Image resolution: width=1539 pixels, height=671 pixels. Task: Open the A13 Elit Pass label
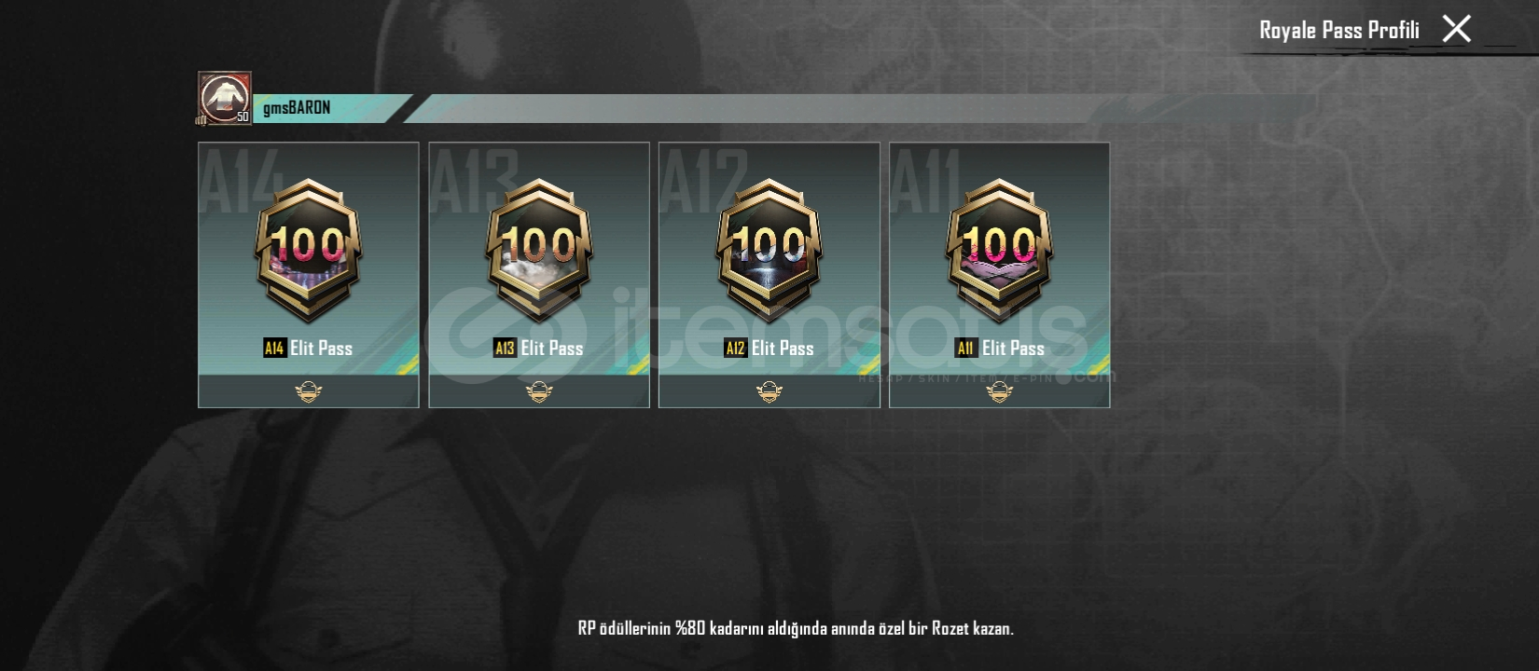click(x=538, y=348)
